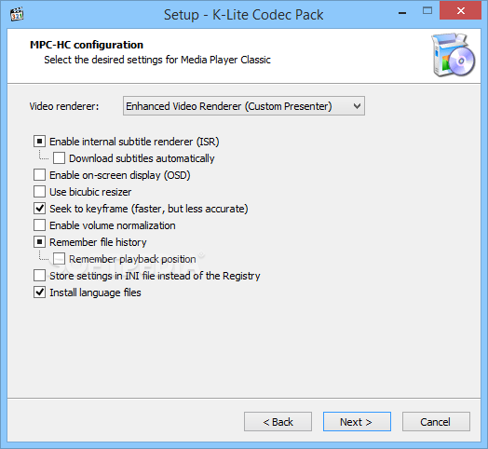The height and width of the screenshot is (449, 488).
Task: Uncheck Install language files
Action: pos(39,293)
